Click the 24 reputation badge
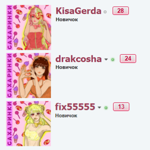The height and width of the screenshot is (150, 150). point(128,58)
